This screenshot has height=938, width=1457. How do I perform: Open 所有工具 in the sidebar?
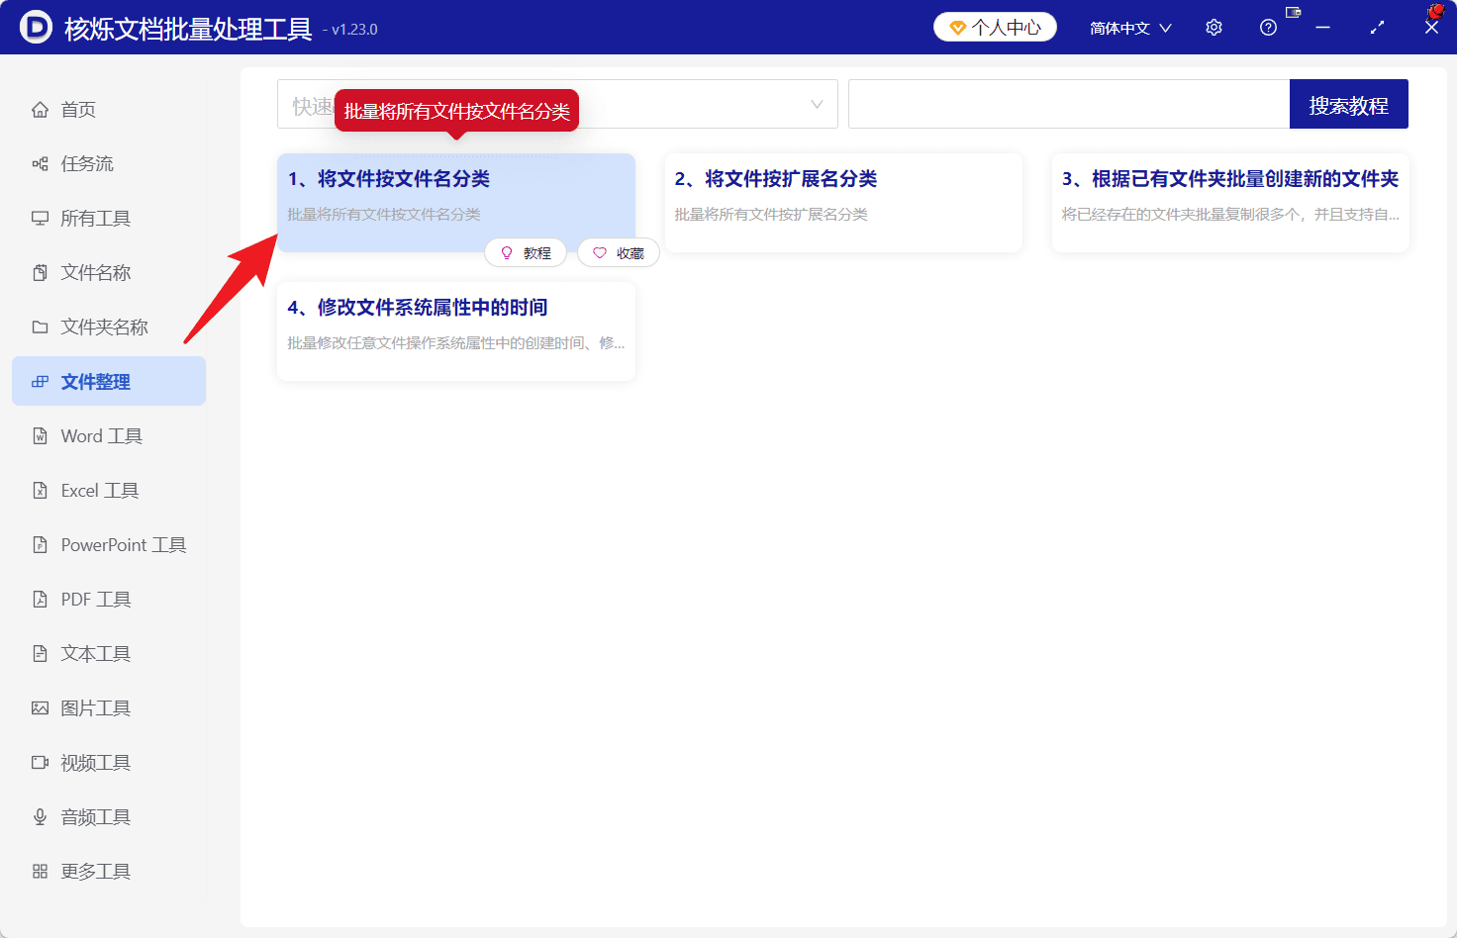(x=109, y=218)
